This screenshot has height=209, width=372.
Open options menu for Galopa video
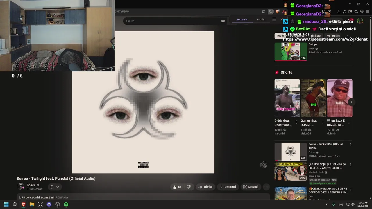coord(351,45)
